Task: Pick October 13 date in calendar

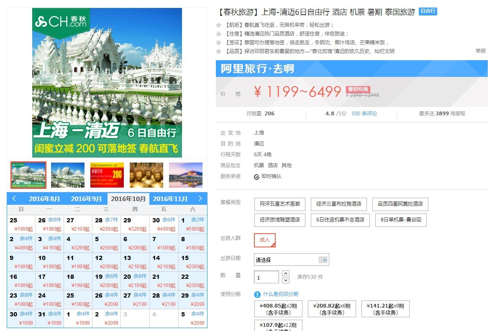Action: 135,262
